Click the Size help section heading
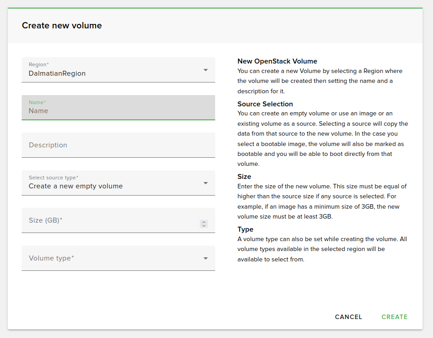Screen dimensions: 433x338 coord(244,177)
